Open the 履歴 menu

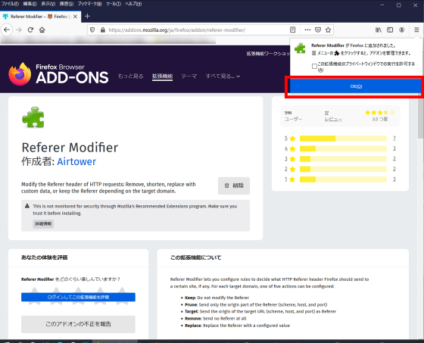point(67,4)
